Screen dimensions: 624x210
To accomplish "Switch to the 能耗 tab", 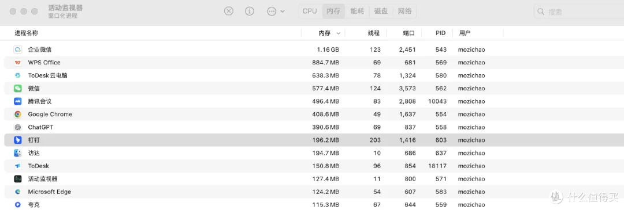I will (x=357, y=11).
